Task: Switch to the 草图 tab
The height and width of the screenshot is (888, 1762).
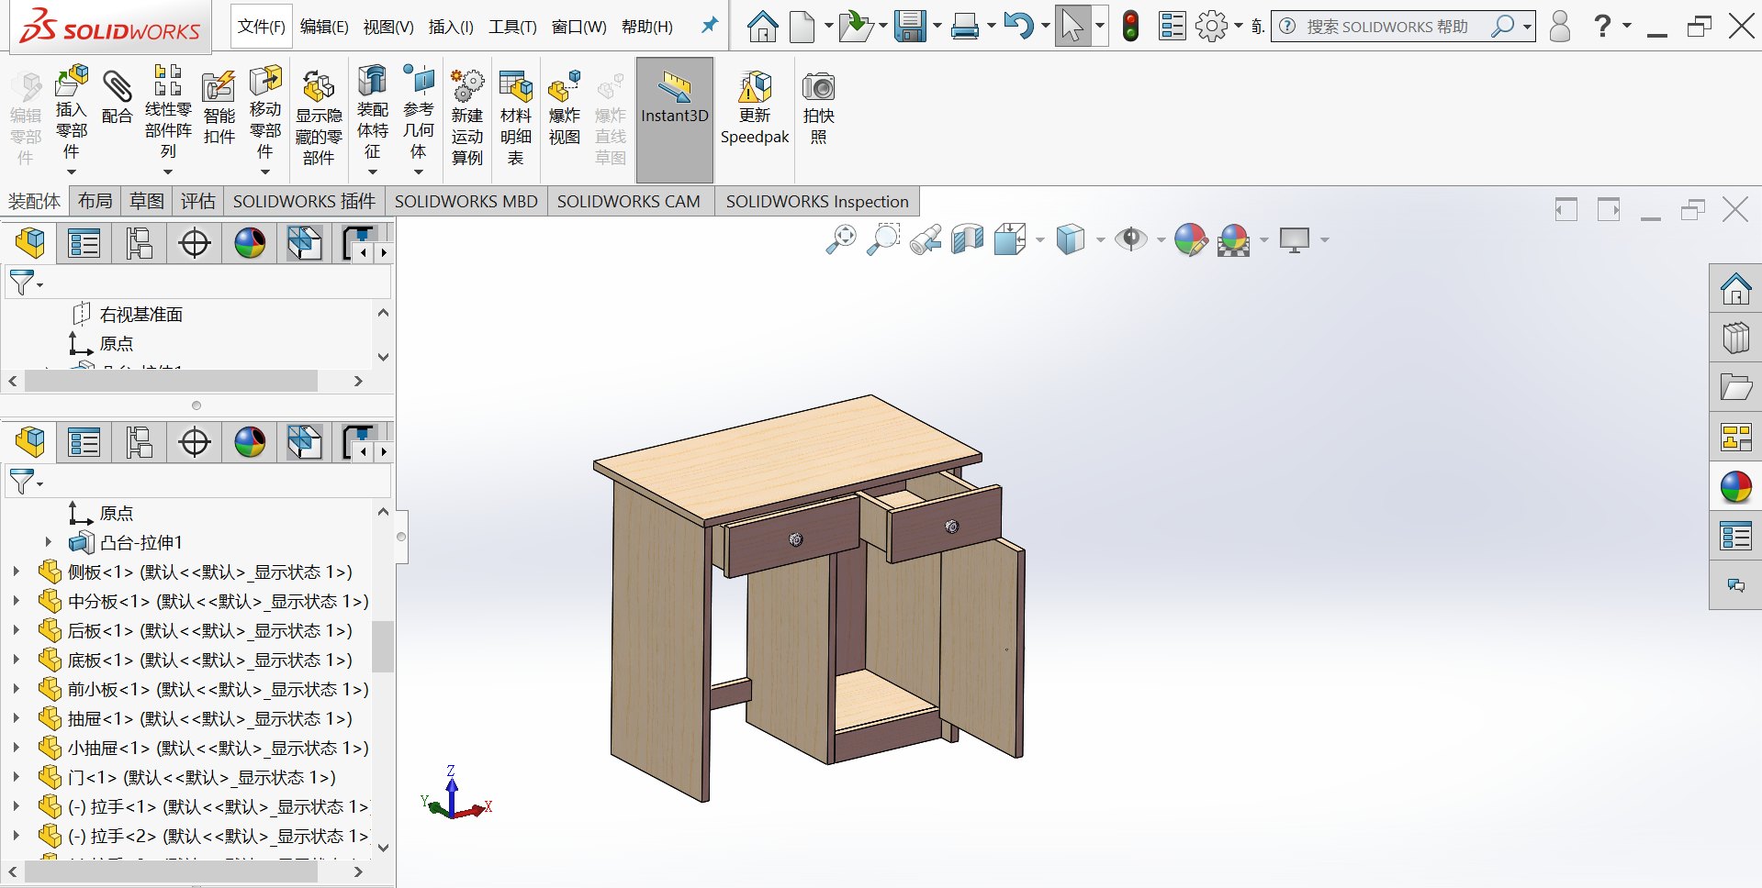Action: (x=147, y=201)
